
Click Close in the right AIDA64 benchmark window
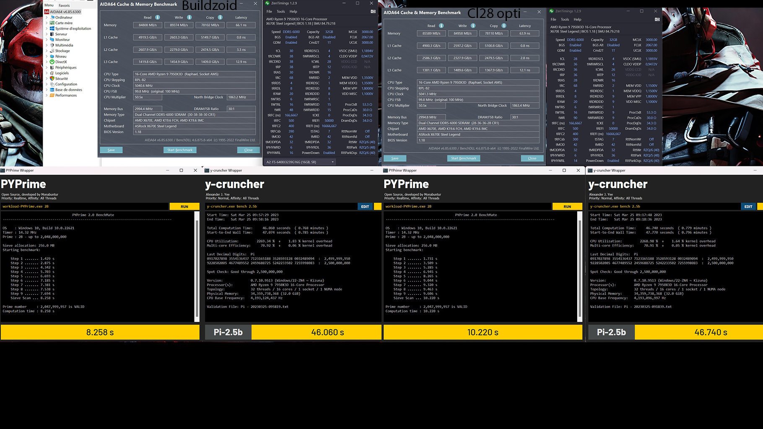(532, 158)
